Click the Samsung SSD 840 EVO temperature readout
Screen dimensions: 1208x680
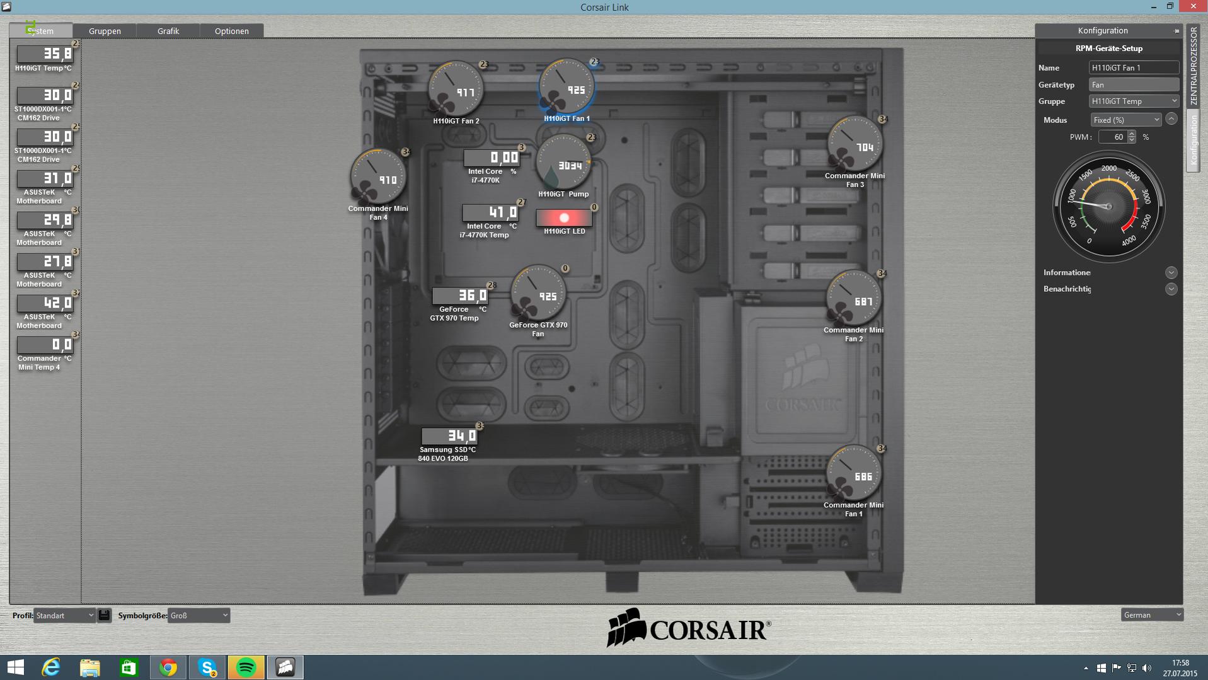point(449,435)
